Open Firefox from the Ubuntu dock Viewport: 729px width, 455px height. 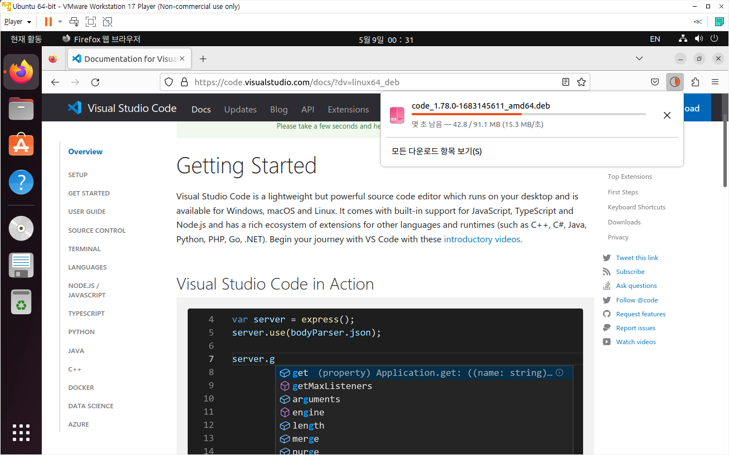[21, 72]
